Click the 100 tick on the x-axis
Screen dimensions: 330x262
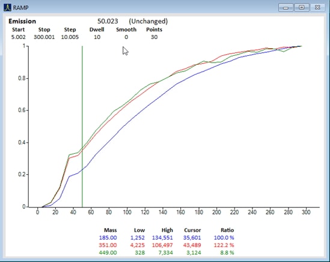coord(127,212)
